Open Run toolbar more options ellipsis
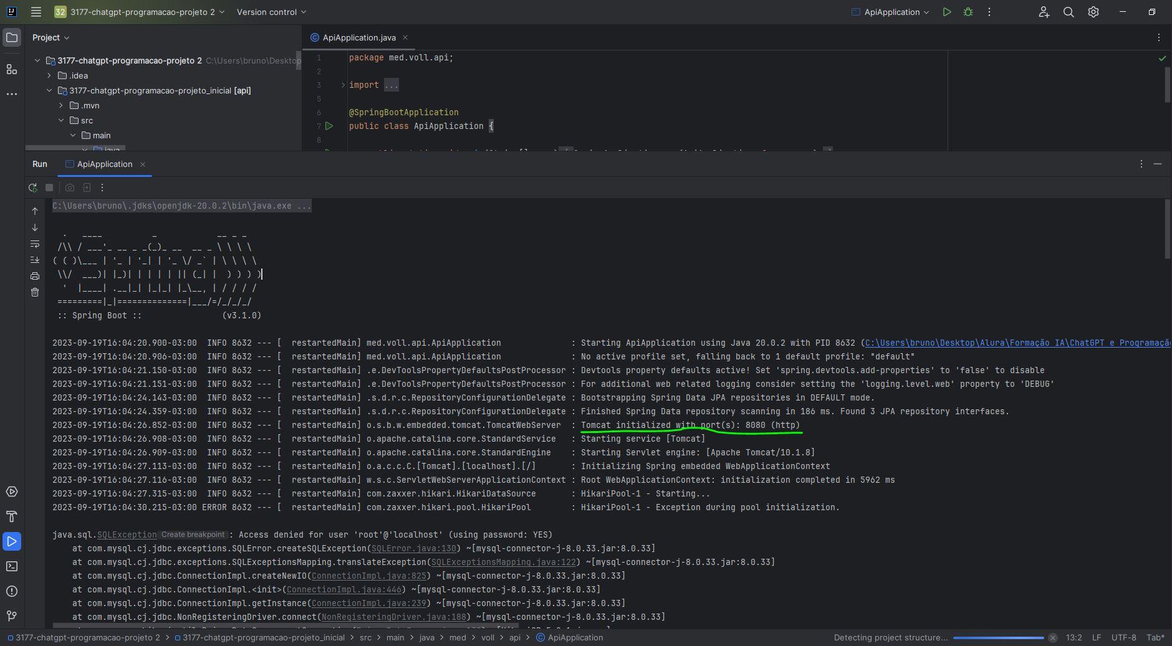Image resolution: width=1172 pixels, height=646 pixels. pyautogui.click(x=102, y=188)
